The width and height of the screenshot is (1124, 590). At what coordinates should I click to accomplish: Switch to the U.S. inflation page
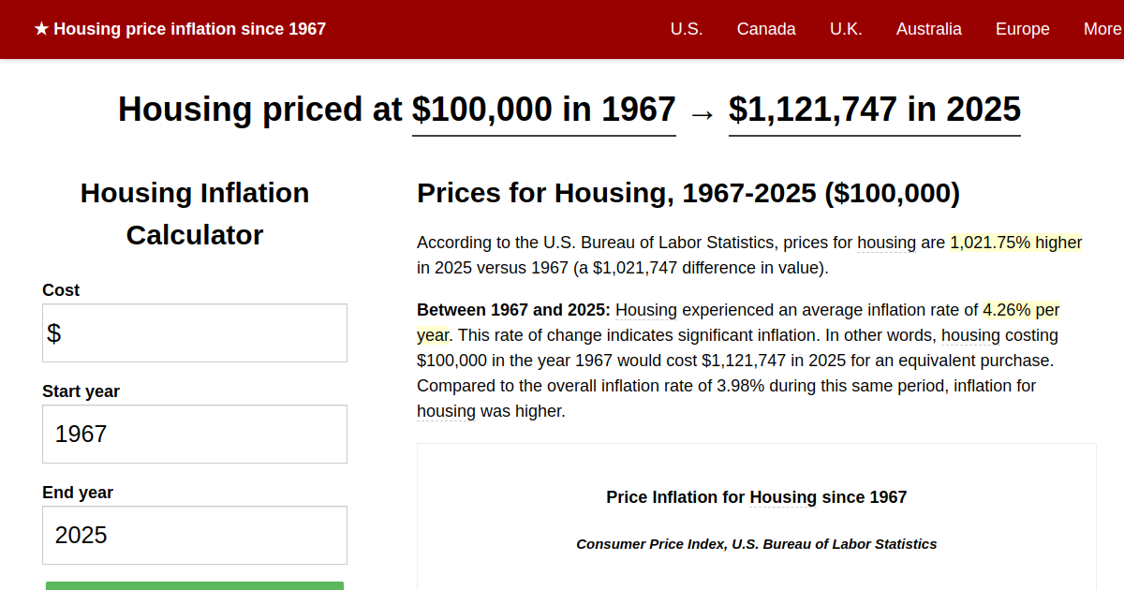click(687, 29)
